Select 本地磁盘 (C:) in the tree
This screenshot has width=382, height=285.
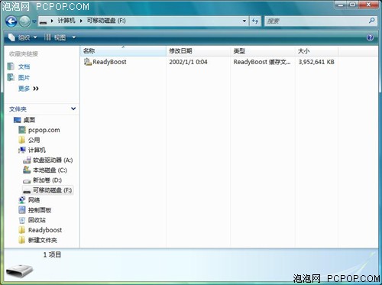pos(50,170)
